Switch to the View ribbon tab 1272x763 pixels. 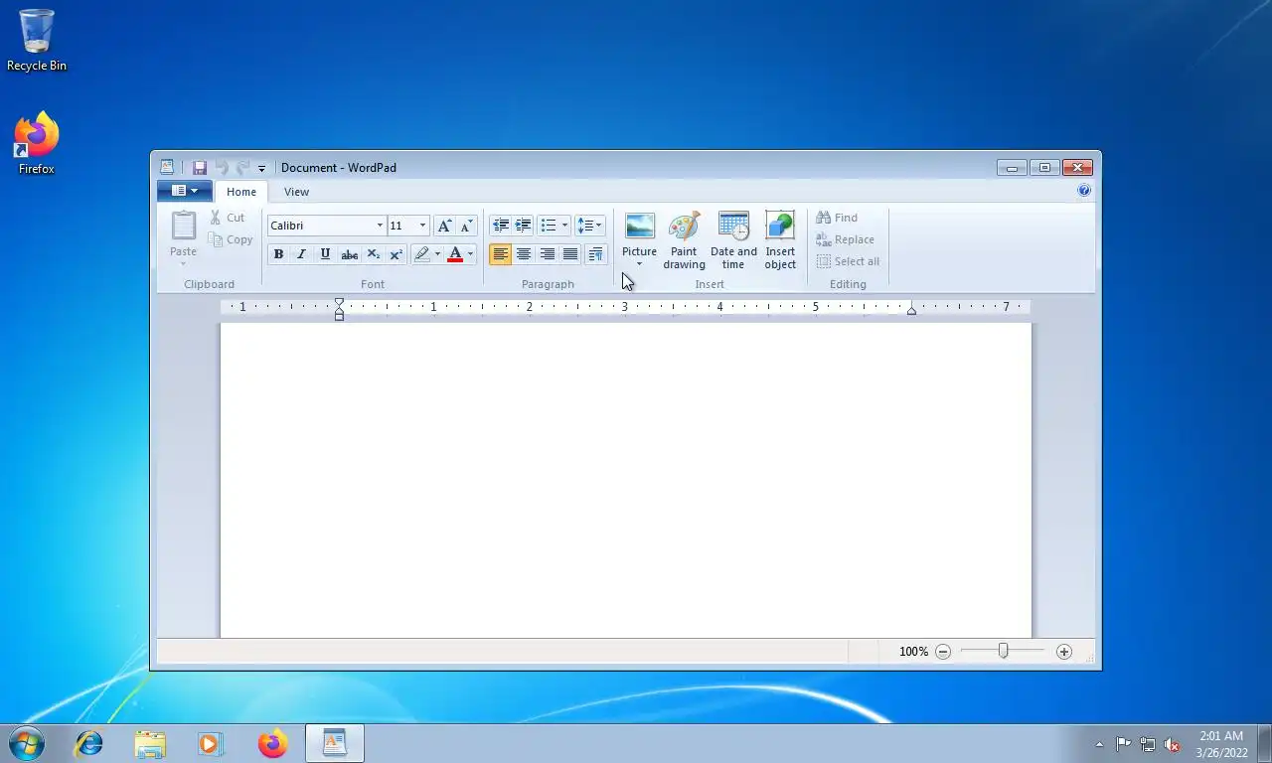pyautogui.click(x=296, y=192)
